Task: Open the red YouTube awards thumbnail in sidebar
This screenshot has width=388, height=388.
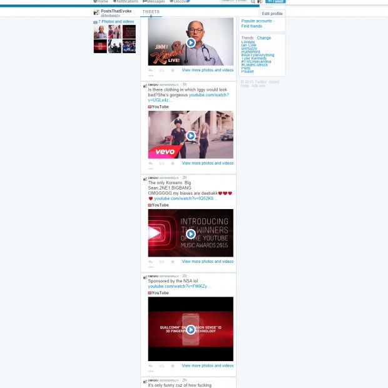Action: click(x=100, y=46)
